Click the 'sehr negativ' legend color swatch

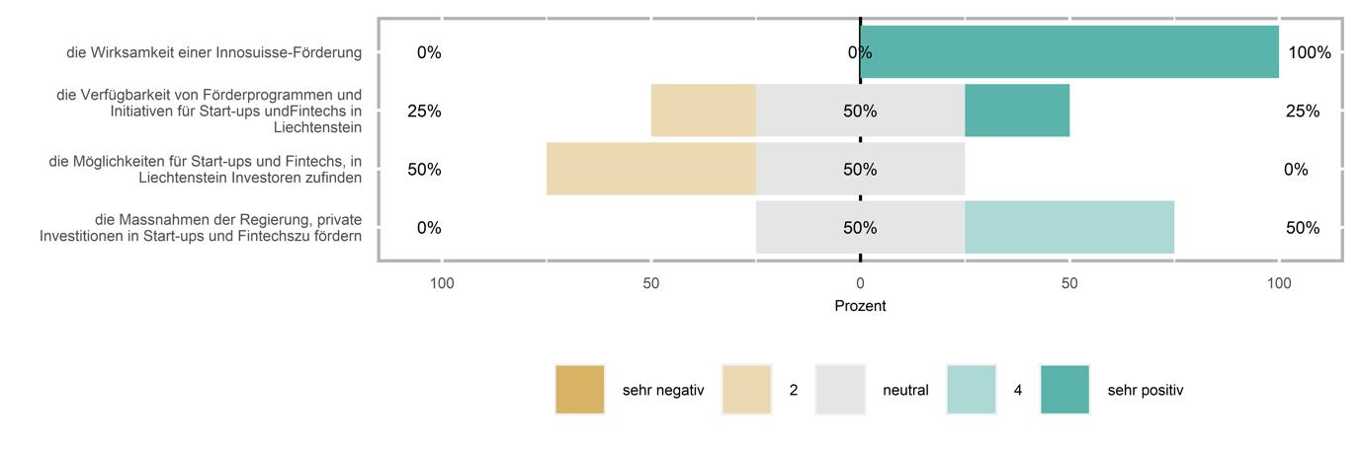[x=579, y=390]
